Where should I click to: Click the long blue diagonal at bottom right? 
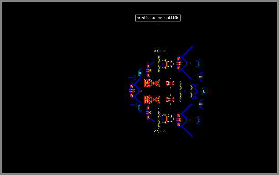click(x=187, y=131)
